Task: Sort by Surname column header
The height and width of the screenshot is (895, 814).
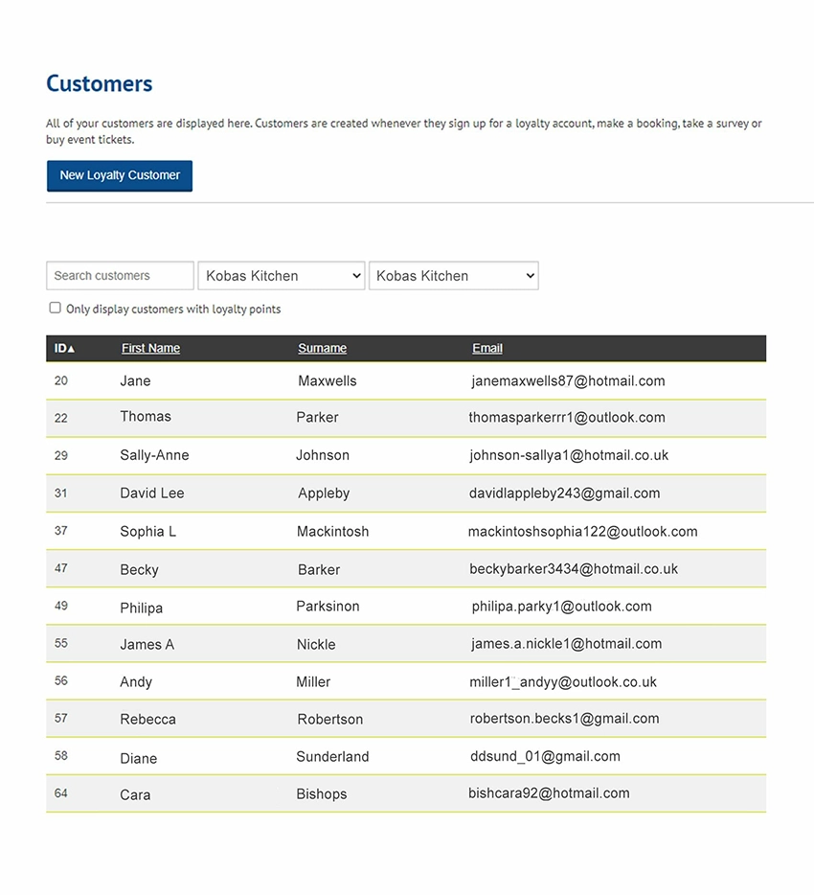Action: pos(323,348)
